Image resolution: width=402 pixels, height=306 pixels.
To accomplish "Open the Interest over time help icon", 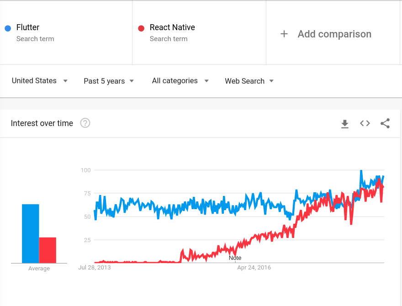I will [x=85, y=123].
